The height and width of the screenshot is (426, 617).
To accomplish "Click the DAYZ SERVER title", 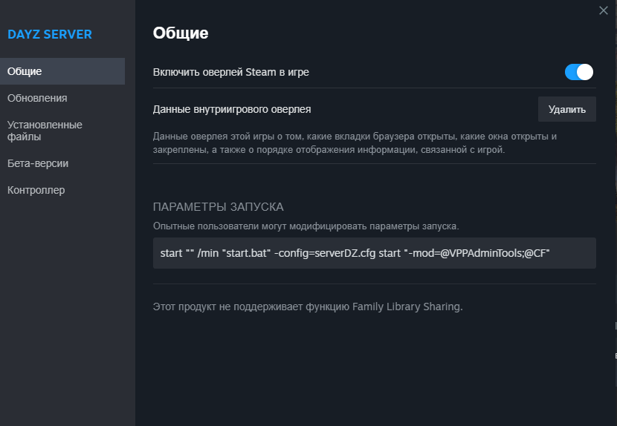I will coord(50,34).
